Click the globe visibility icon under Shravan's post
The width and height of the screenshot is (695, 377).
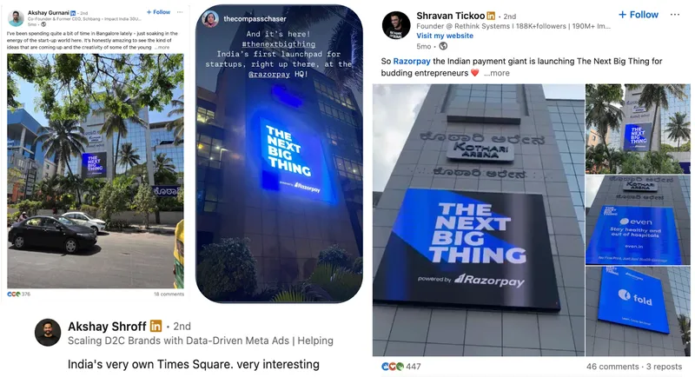coord(443,46)
